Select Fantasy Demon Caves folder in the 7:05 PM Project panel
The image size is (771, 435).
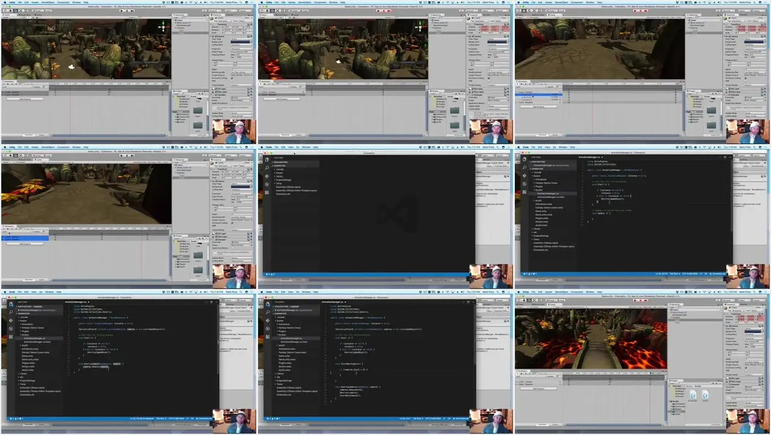click(183, 117)
